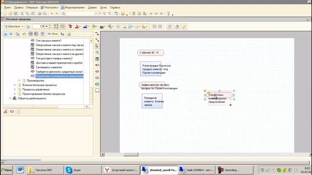Screen dimensions: 312x175
Task: Expand the Процессы управления folder
Action: pyautogui.click(x=15, y=89)
